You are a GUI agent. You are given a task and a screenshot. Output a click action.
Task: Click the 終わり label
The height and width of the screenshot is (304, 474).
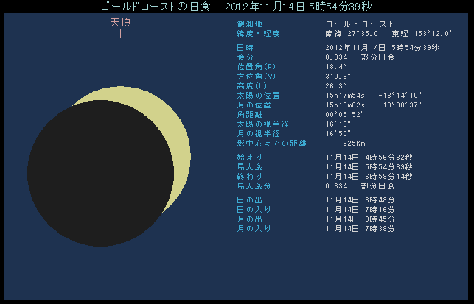(247, 177)
